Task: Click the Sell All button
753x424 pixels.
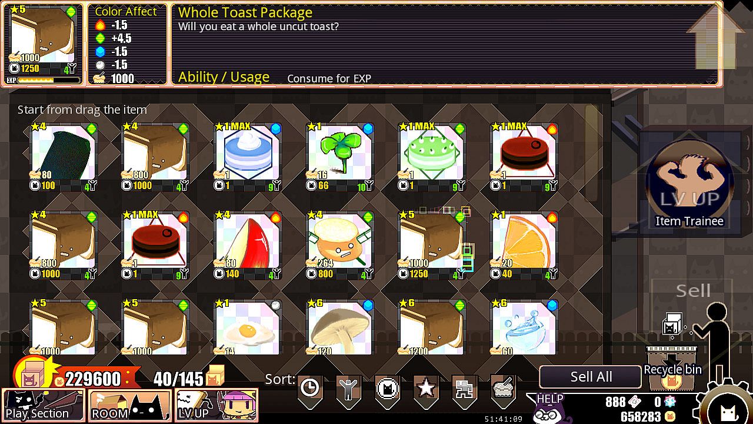Action: tap(591, 377)
